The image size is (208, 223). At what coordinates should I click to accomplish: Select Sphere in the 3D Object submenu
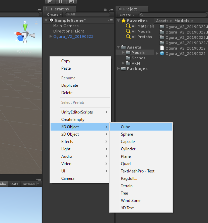point(127,134)
